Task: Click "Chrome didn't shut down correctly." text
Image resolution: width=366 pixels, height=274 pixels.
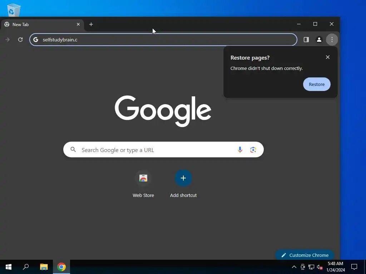Action: pos(267,68)
